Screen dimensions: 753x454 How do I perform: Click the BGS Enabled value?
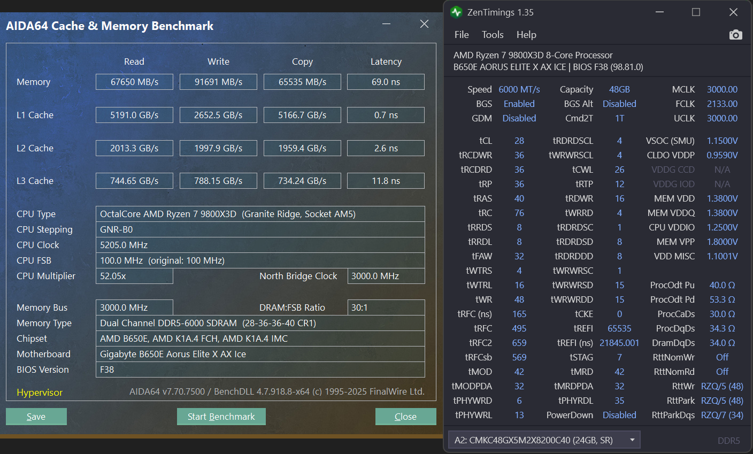[519, 104]
